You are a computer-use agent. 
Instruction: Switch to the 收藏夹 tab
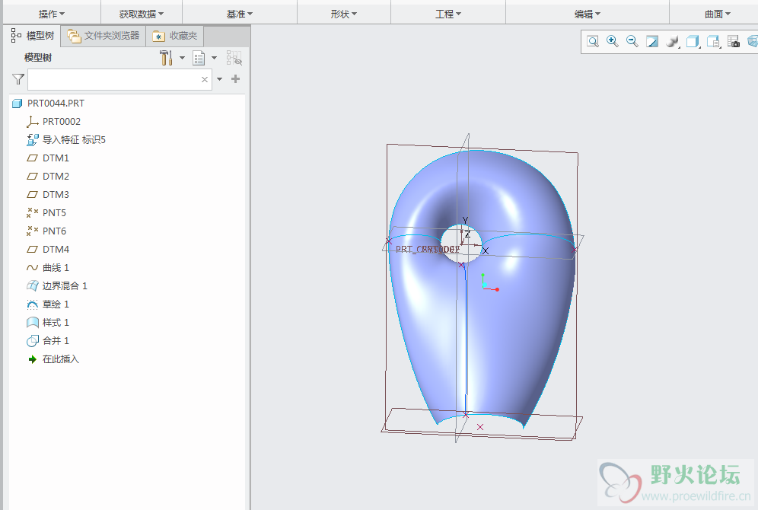[175, 36]
